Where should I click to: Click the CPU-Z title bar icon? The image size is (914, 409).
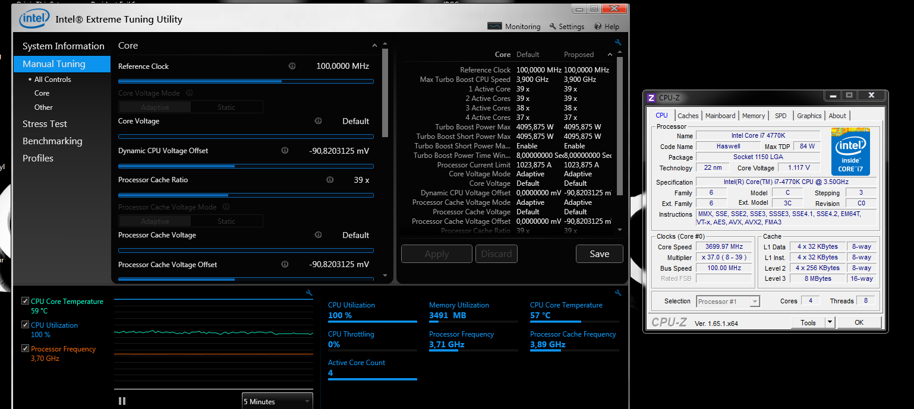(651, 98)
